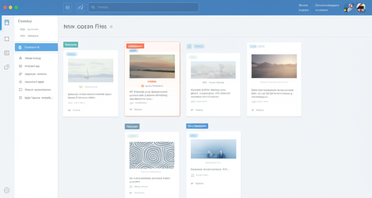This screenshot has height=198, width=372.
Task: Click the orange icon below the sailboat image
Action: 81,87
